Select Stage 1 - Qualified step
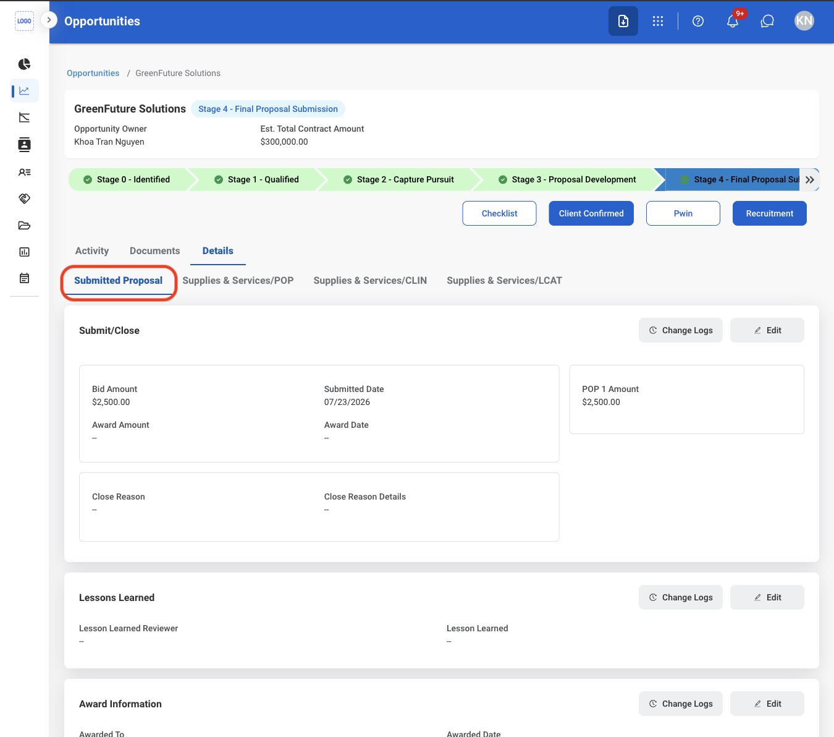834x737 pixels. coord(257,179)
